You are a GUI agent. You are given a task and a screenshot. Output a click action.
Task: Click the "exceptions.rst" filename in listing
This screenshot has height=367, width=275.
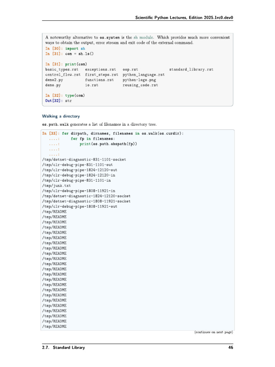(x=101, y=69)
